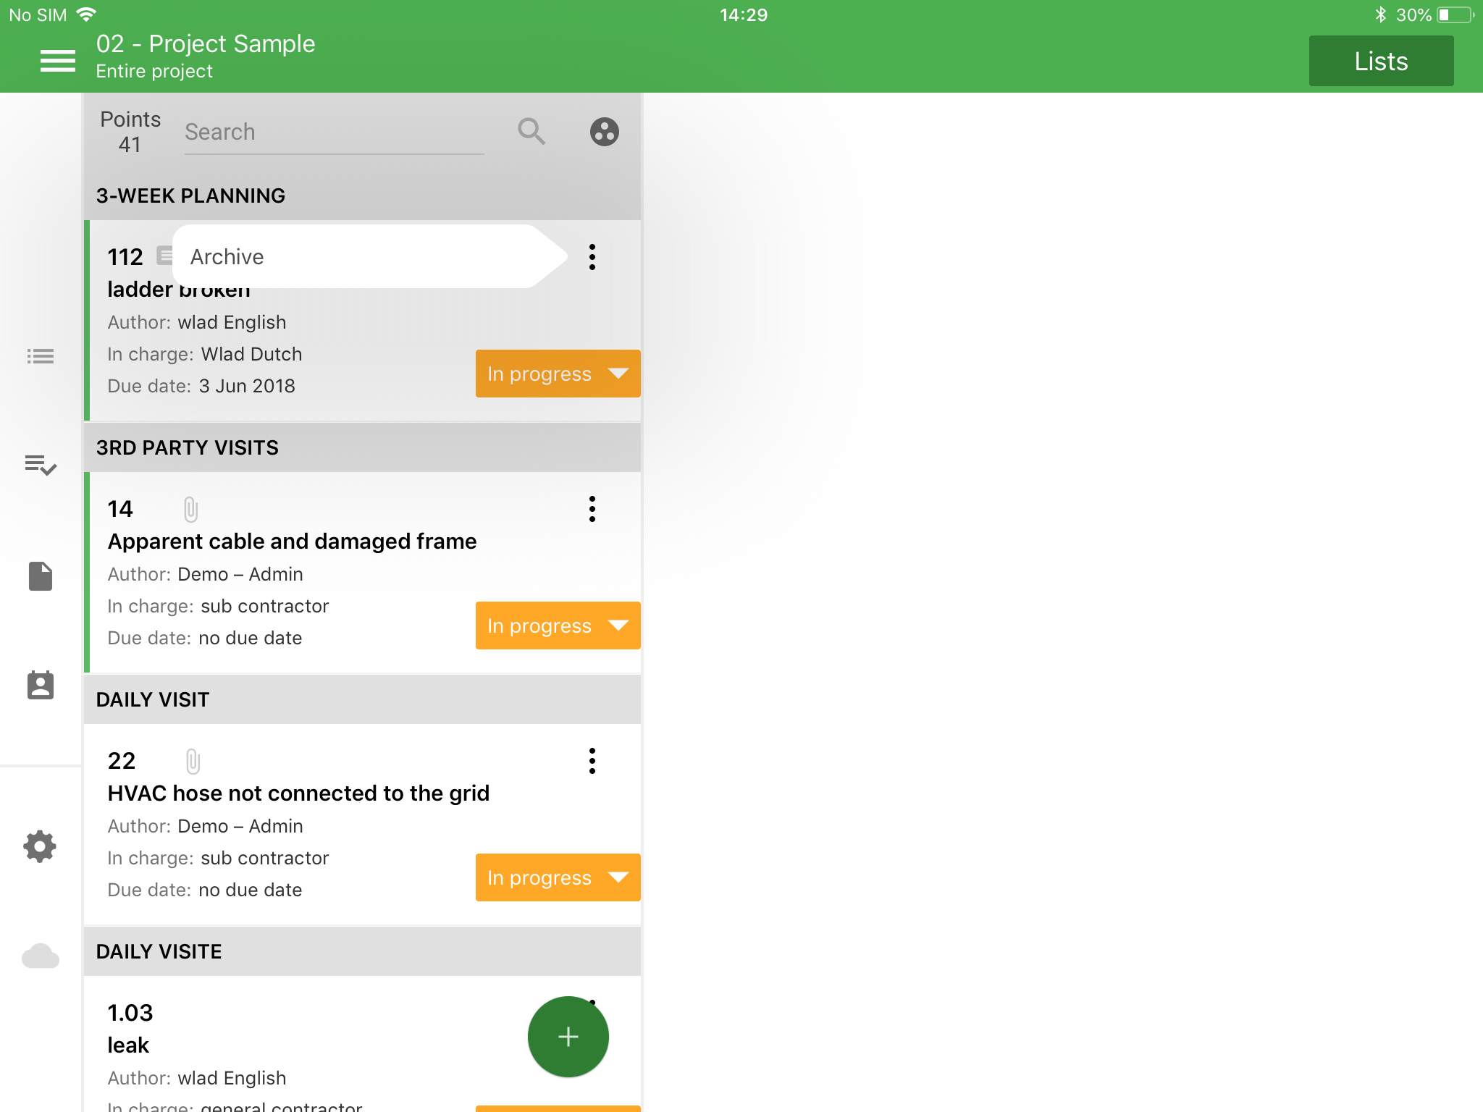Tap the search magnifier icon
The image size is (1483, 1112).
532,132
